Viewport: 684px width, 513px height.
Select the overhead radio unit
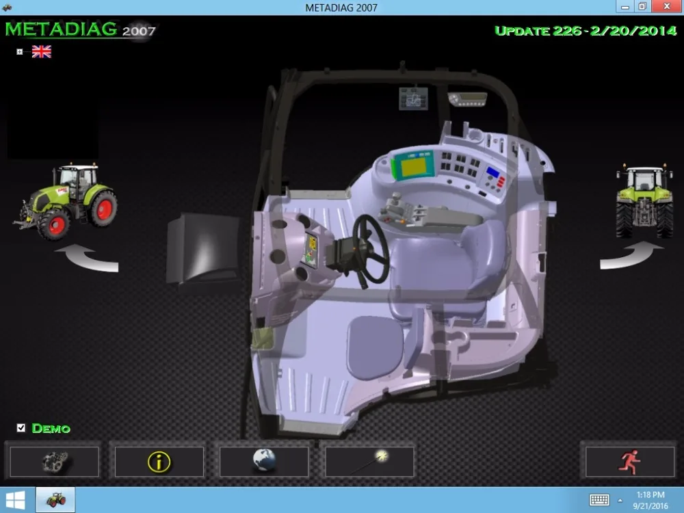pyautogui.click(x=468, y=99)
